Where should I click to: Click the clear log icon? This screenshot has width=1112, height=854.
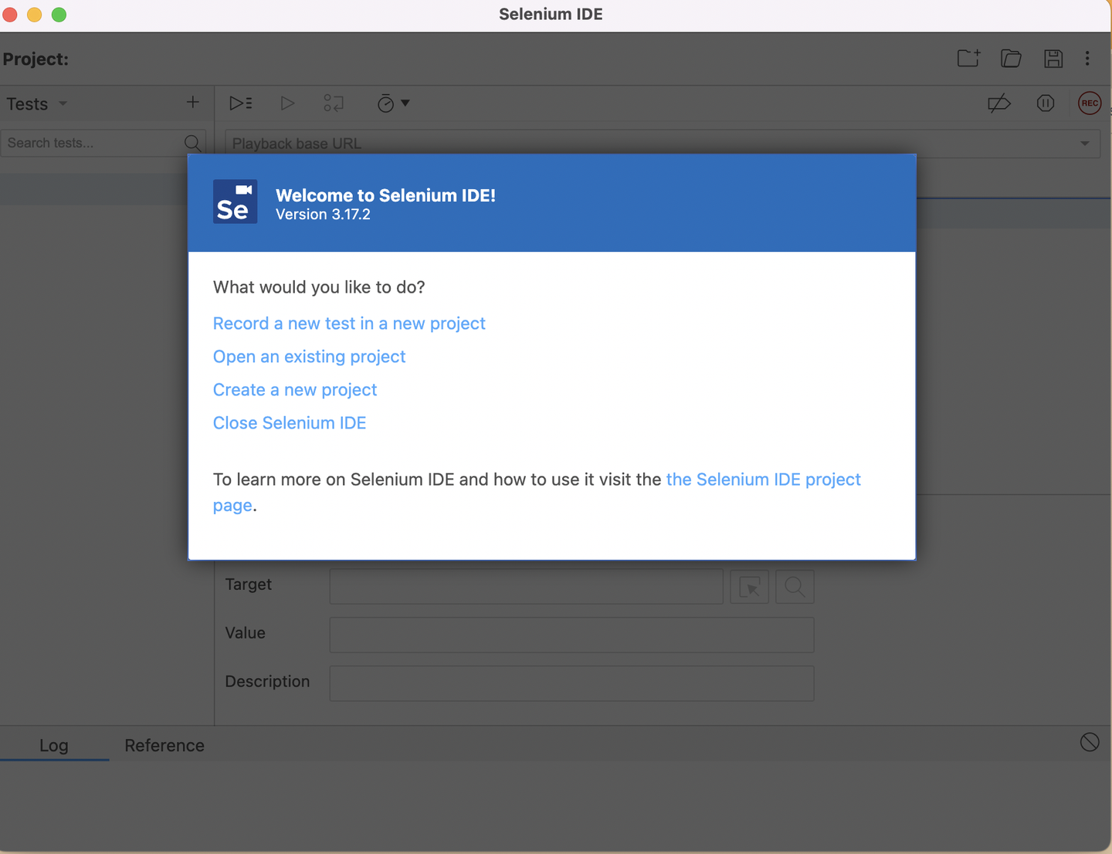click(x=1090, y=742)
